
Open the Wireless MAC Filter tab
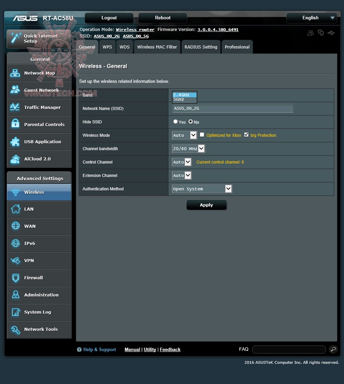[157, 47]
